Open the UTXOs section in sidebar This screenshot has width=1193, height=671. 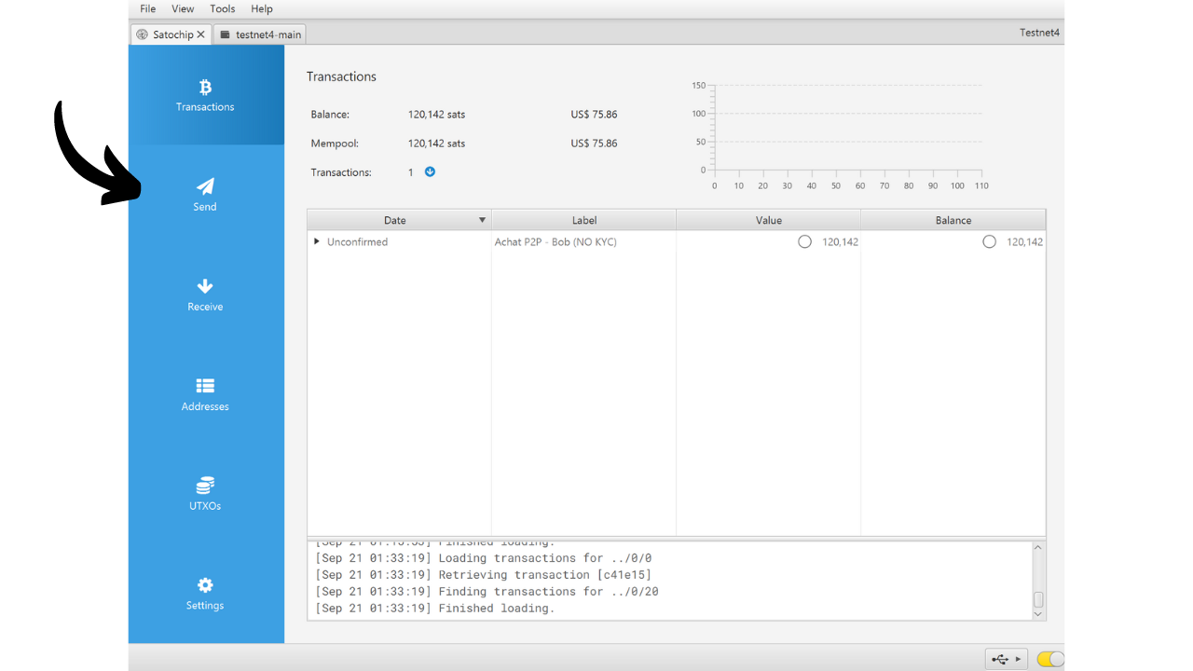point(206,494)
